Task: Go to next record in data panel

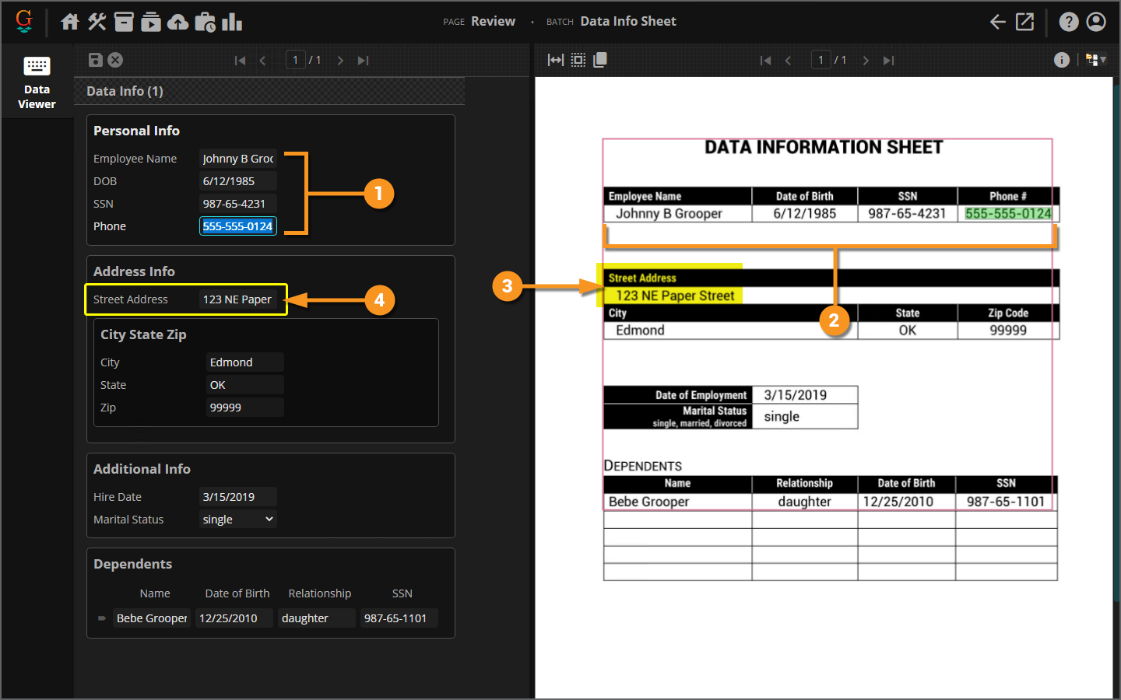Action: [340, 61]
